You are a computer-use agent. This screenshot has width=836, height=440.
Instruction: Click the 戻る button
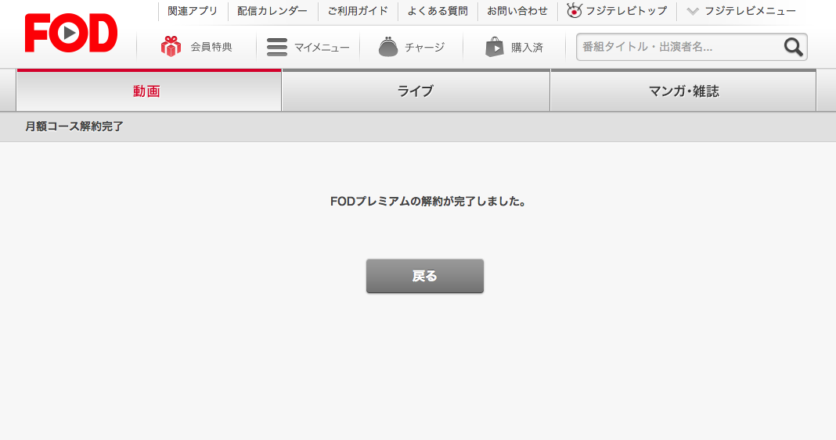point(425,276)
